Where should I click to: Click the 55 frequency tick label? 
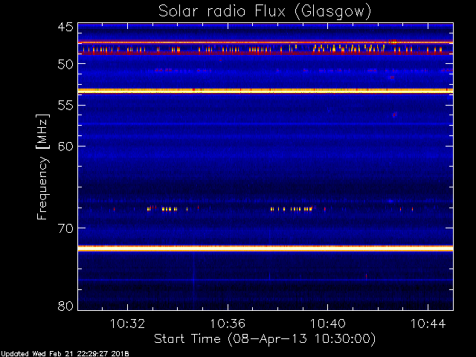[x=65, y=106]
